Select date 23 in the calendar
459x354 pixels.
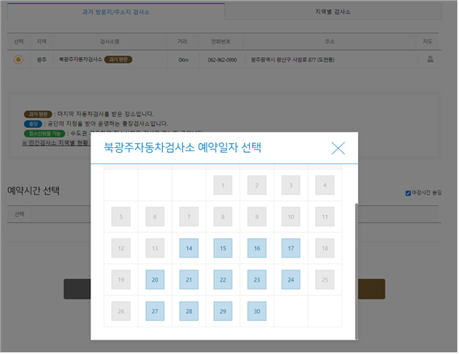pyautogui.click(x=257, y=281)
